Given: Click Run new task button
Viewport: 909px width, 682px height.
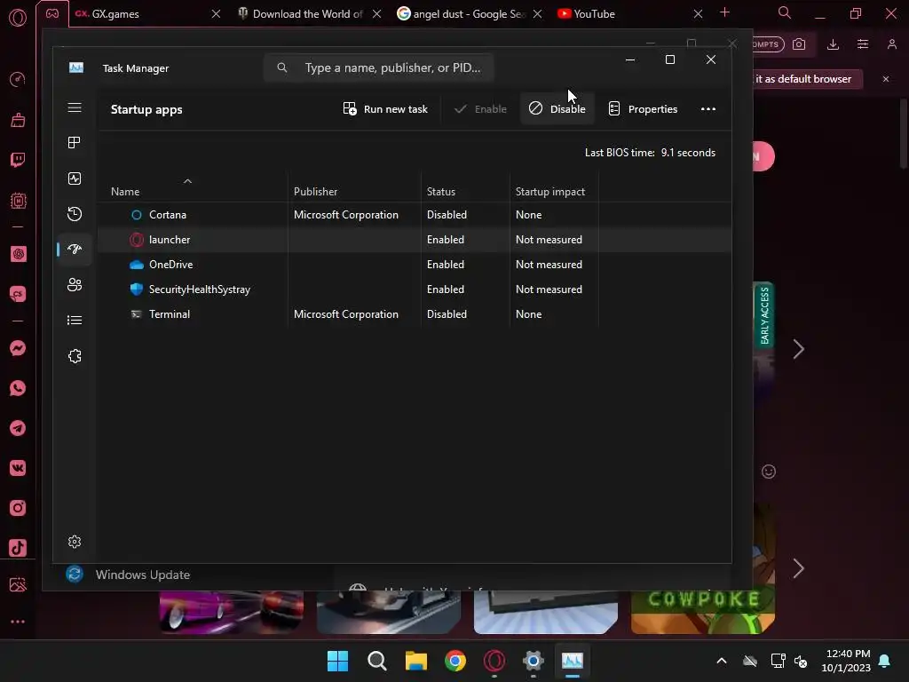Looking at the screenshot, I should (385, 109).
